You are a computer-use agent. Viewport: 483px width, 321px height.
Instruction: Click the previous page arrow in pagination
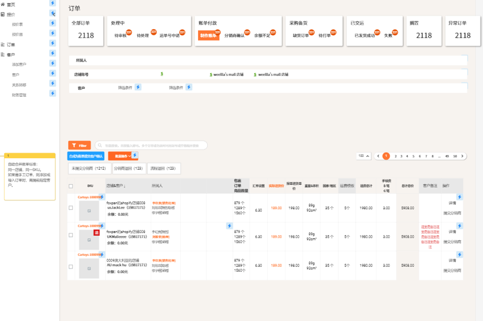coord(377,156)
